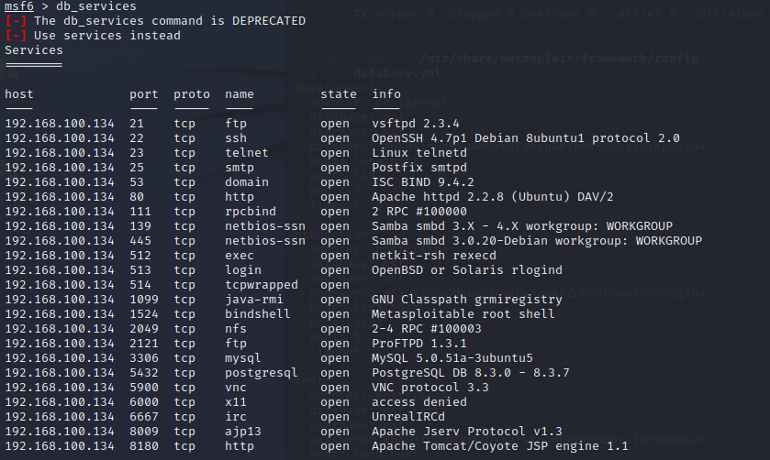
Task: Select Apache Tomcat/Coyote JSP engine info
Action: point(500,447)
